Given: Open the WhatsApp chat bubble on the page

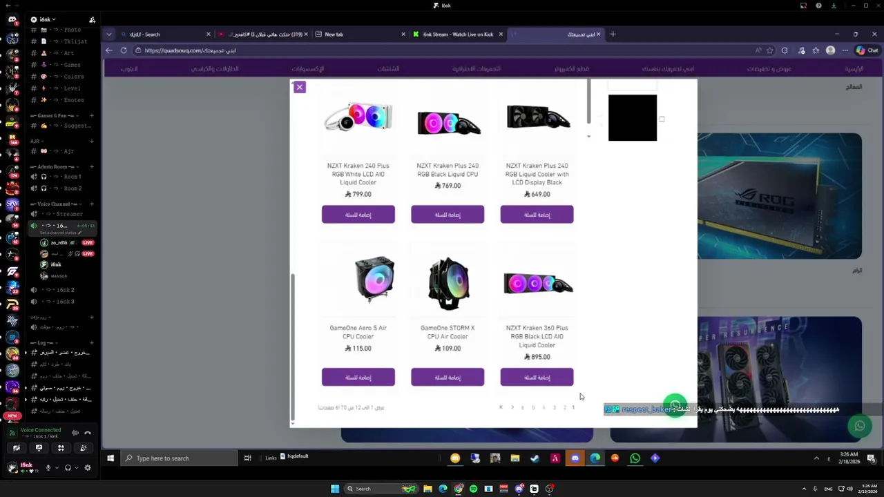Looking at the screenshot, I should pyautogui.click(x=860, y=426).
